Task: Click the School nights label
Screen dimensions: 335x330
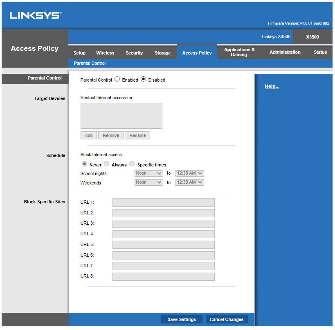Action: 93,173
